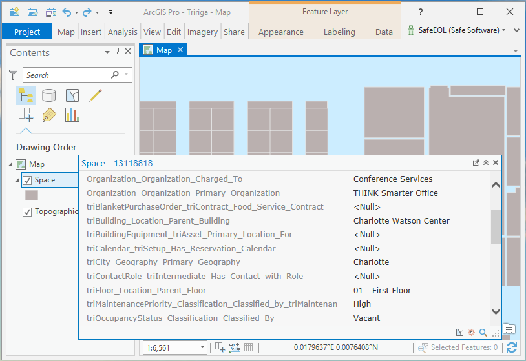This screenshot has height=361, width=526.
Task: Open the Redo history dropdown arrow
Action: pos(98,13)
